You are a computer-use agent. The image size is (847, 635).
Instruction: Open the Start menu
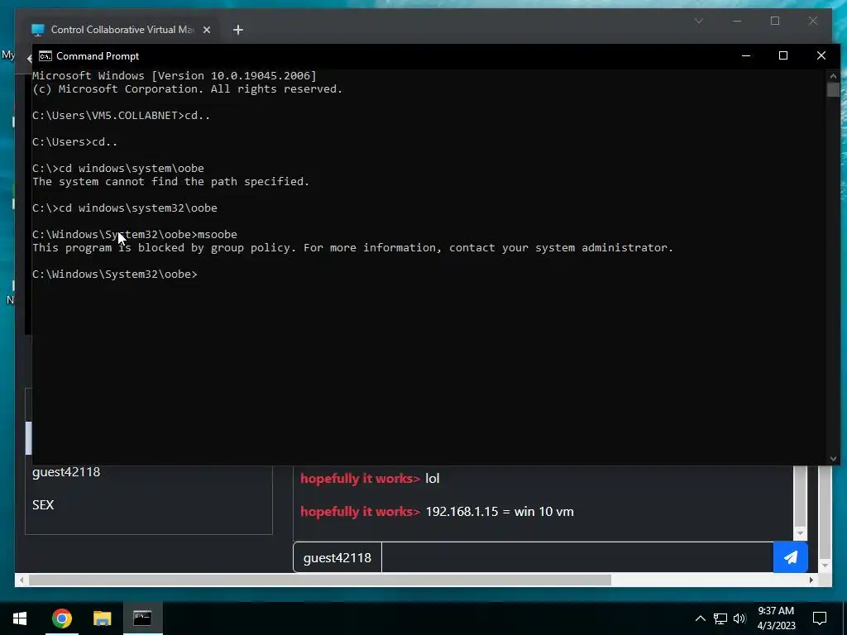coord(20,618)
